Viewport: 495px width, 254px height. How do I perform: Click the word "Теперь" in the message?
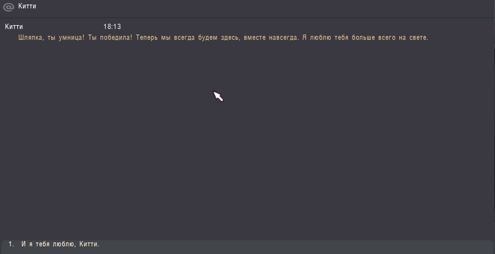(x=147, y=38)
